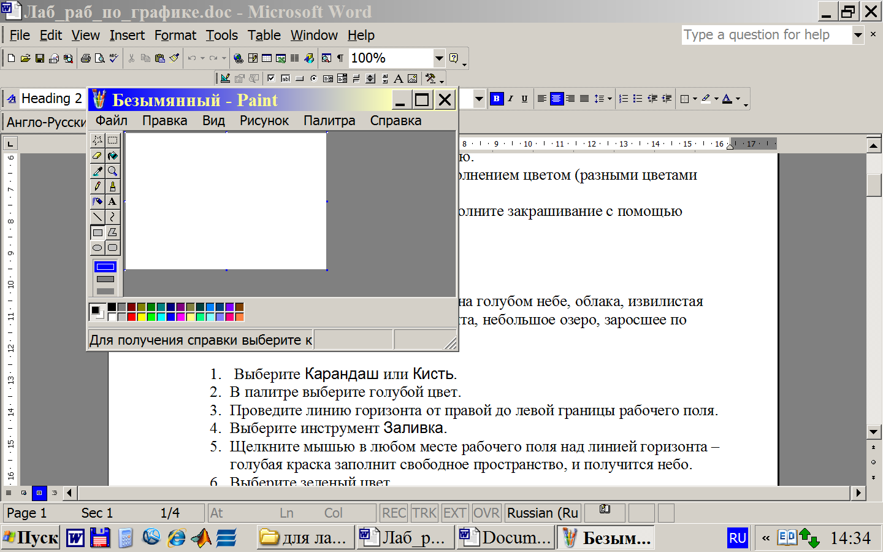Viewport: 883px width, 552px height.
Task: Open the Zoom 100% dropdown
Action: (439, 58)
